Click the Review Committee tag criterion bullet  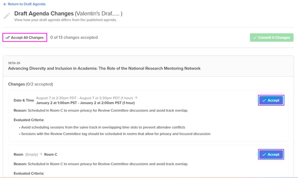[x=115, y=134]
